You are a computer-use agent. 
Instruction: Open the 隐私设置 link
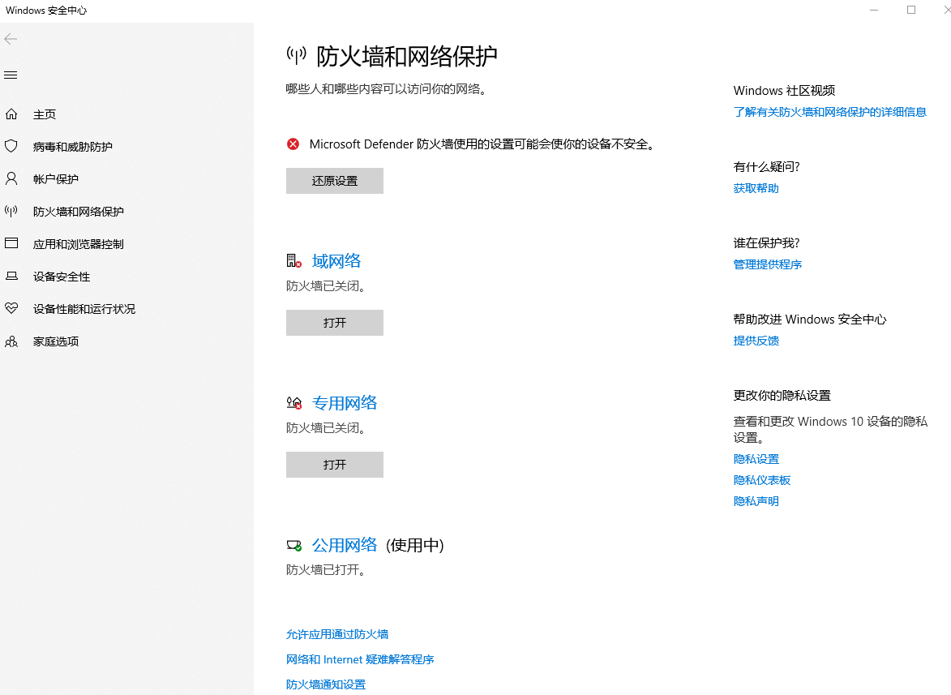pyautogui.click(x=756, y=459)
